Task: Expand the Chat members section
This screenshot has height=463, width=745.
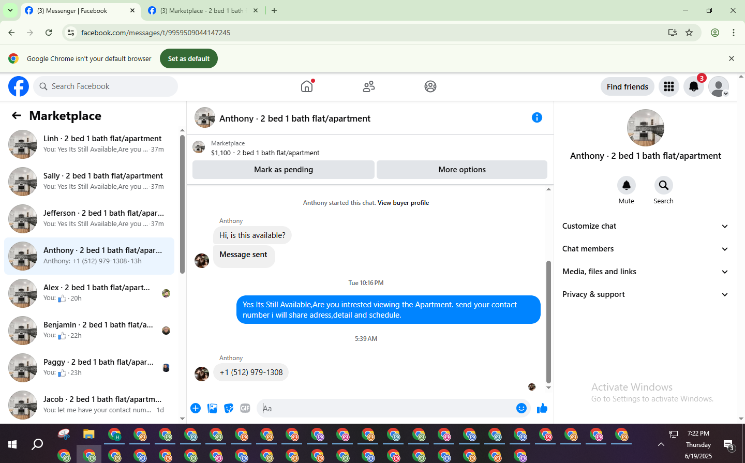Action: (645, 249)
